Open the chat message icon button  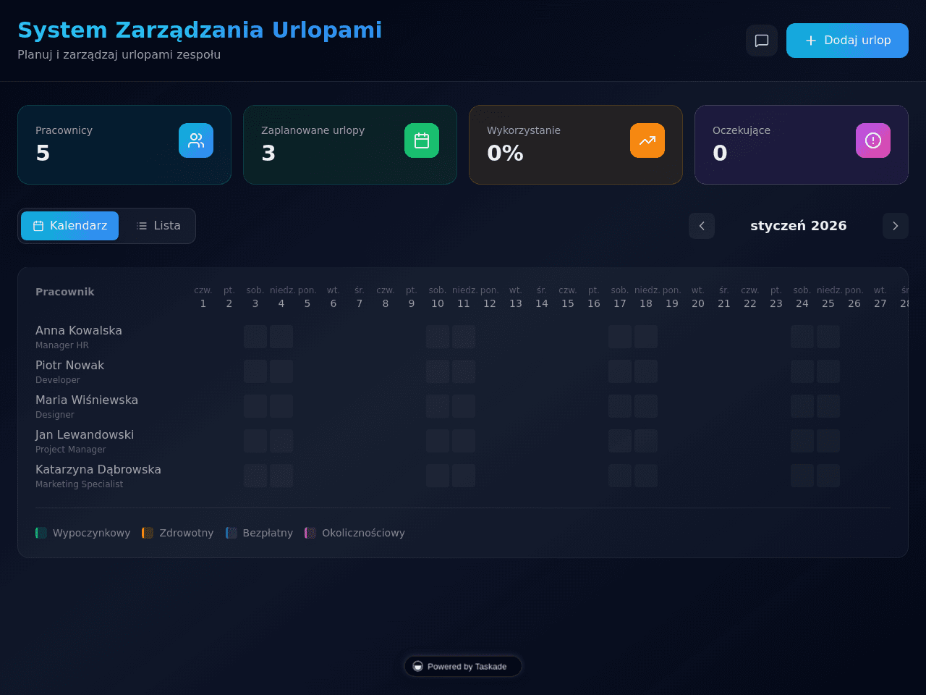pos(762,41)
